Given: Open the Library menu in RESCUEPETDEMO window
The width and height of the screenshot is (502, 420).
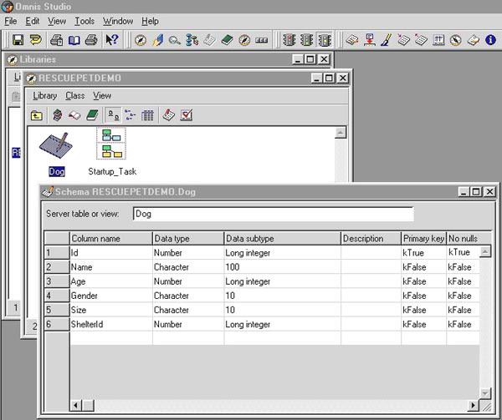Looking at the screenshot, I should click(x=45, y=95).
